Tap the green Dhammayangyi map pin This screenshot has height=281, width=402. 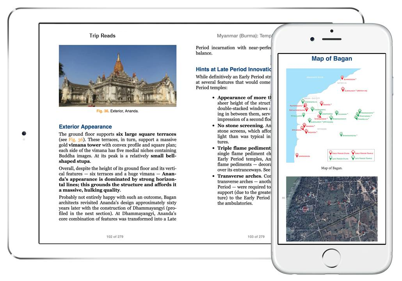coord(331,118)
